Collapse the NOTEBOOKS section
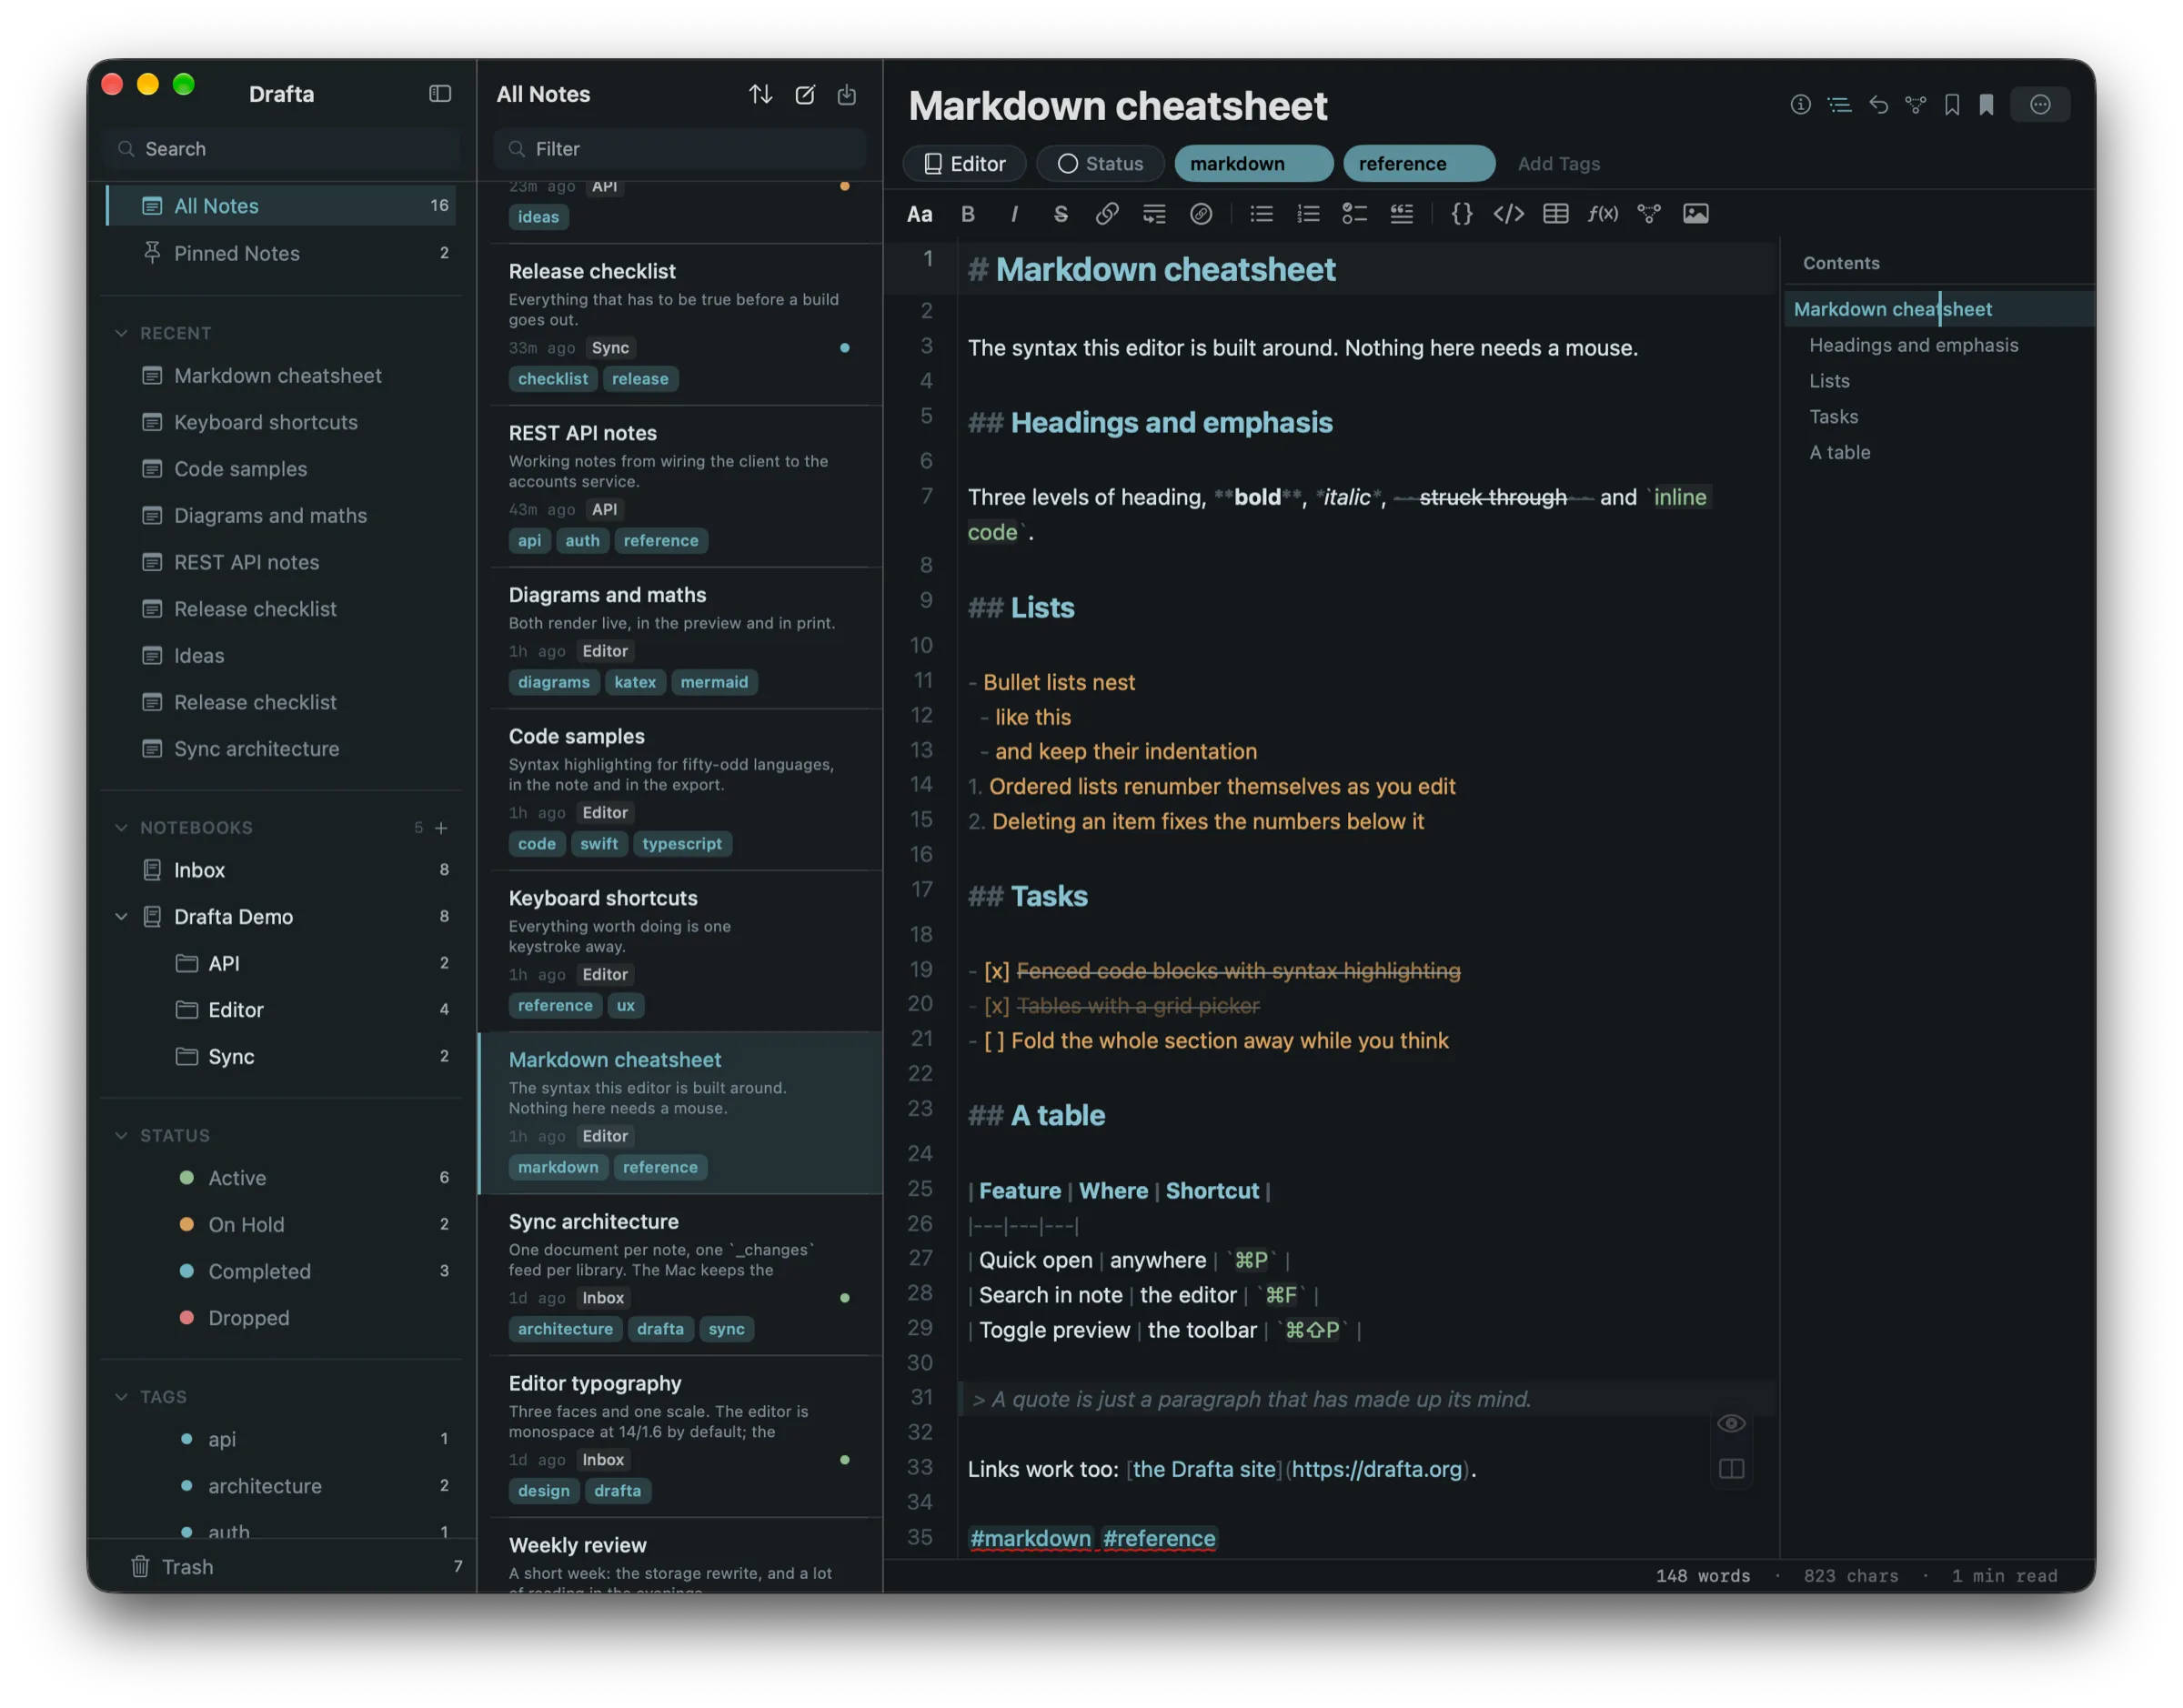Screen dimensions: 2183x1708 (121, 828)
